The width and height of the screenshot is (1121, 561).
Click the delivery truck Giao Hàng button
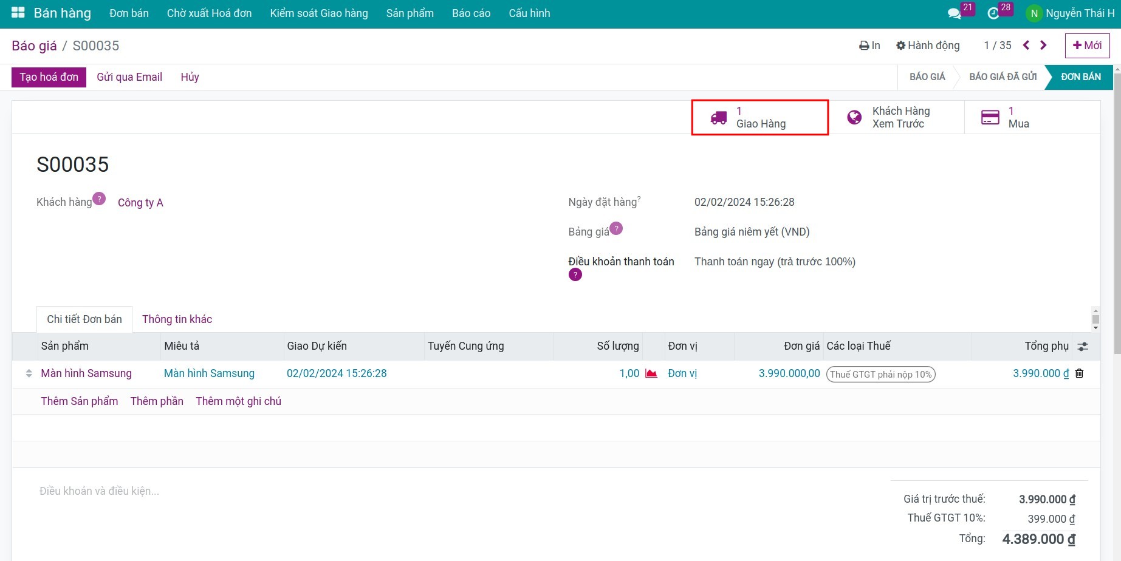pos(759,117)
